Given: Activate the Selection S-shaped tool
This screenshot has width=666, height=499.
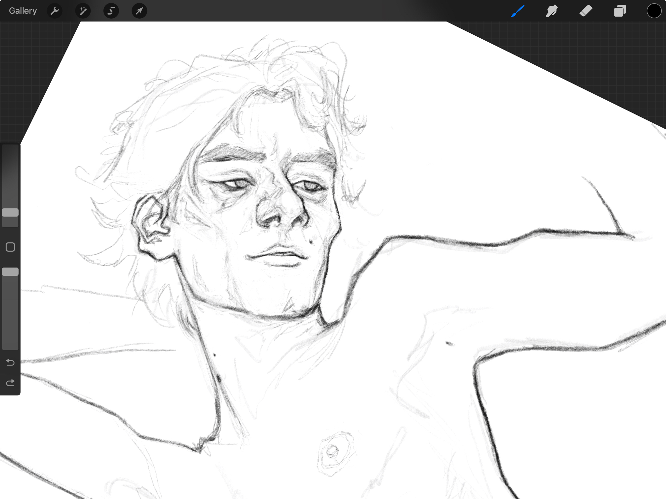Looking at the screenshot, I should point(111,11).
